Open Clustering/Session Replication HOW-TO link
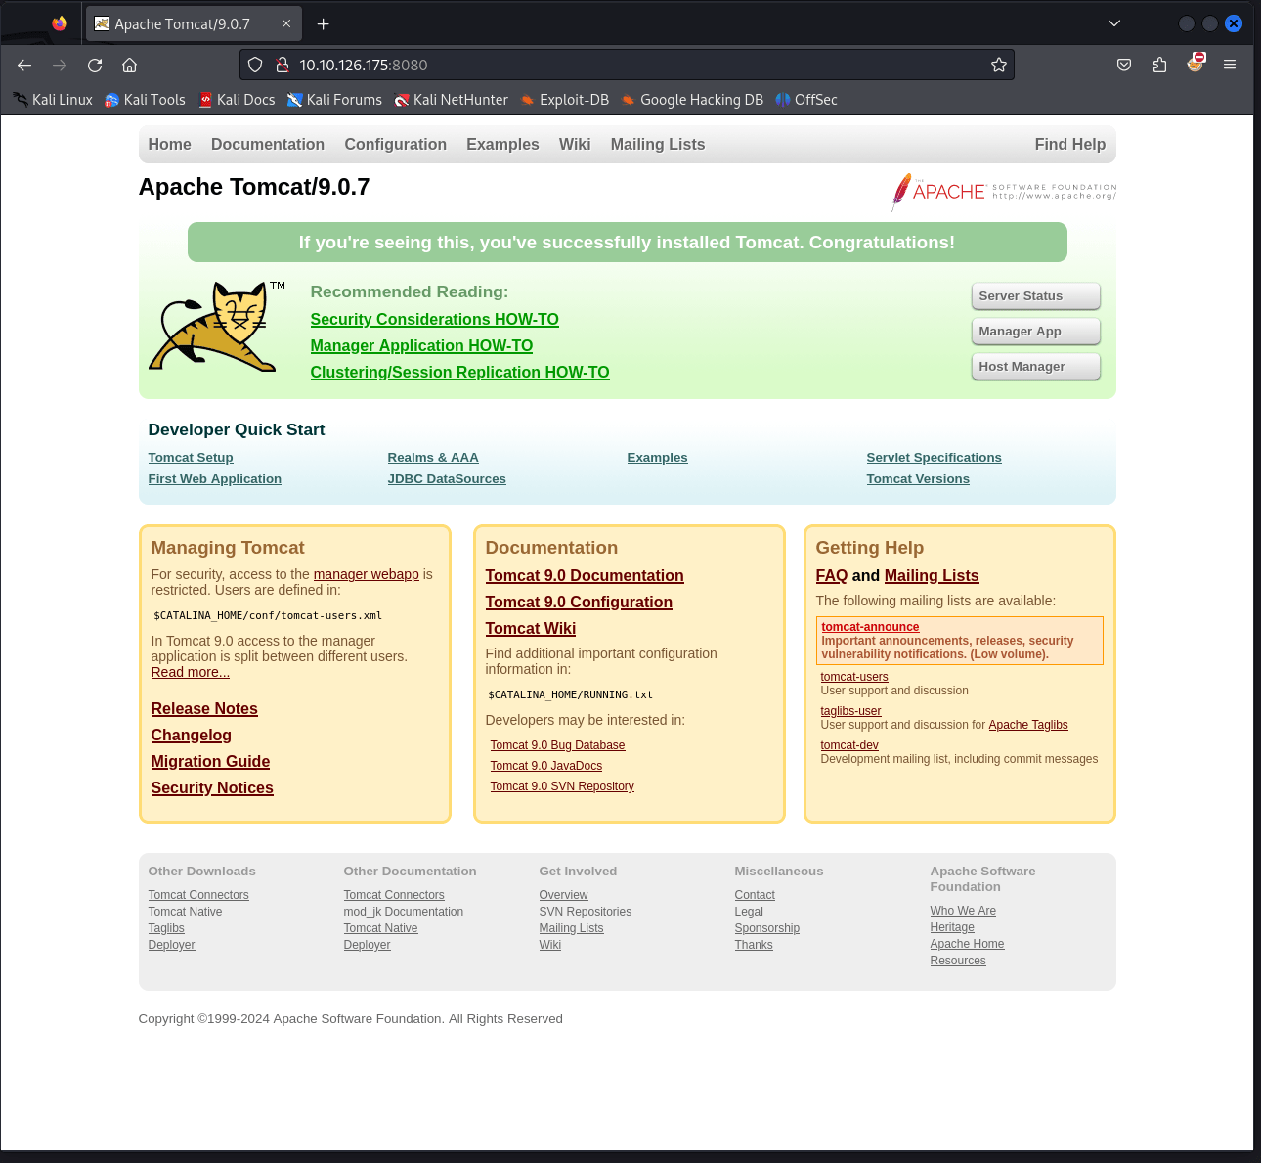 pyautogui.click(x=459, y=372)
